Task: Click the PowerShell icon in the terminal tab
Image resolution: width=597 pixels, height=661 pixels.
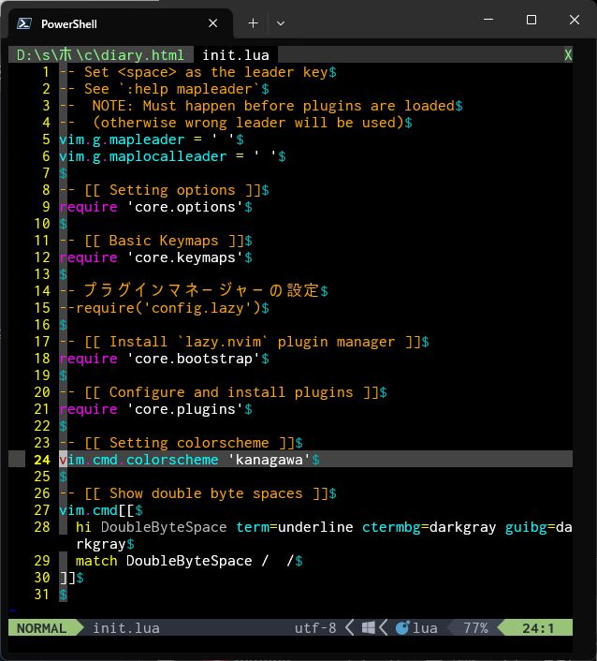Action: click(x=24, y=23)
